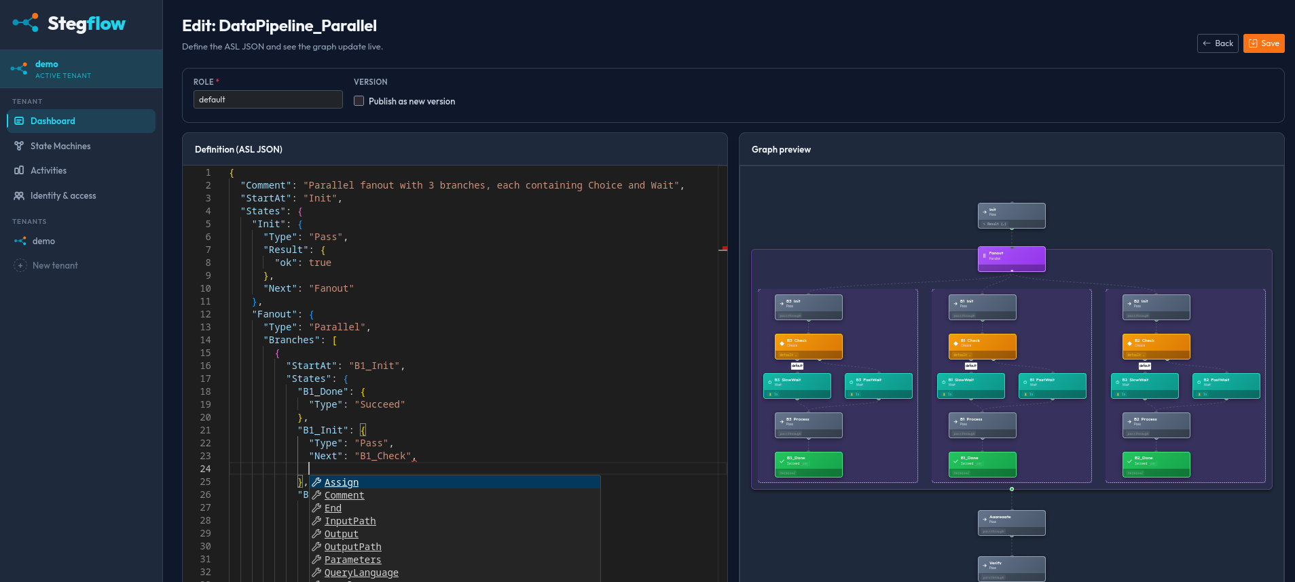This screenshot has width=1295, height=582.
Task: Click the State Machines sidebar icon
Action: tap(19, 146)
